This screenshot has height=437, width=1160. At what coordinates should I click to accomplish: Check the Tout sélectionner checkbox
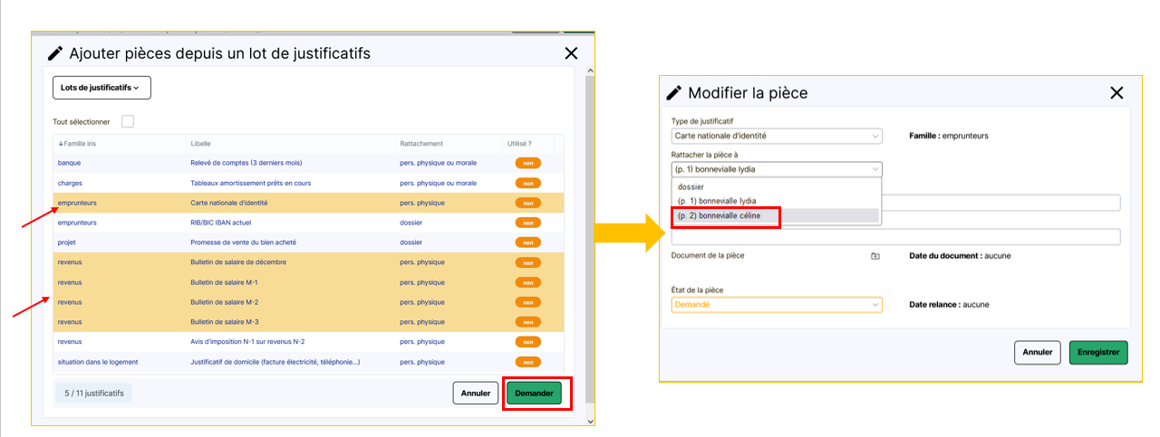click(x=128, y=121)
